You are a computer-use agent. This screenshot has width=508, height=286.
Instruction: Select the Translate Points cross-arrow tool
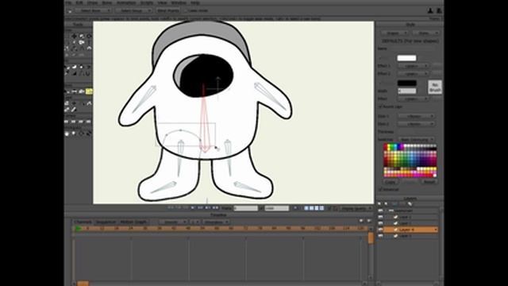(75, 37)
